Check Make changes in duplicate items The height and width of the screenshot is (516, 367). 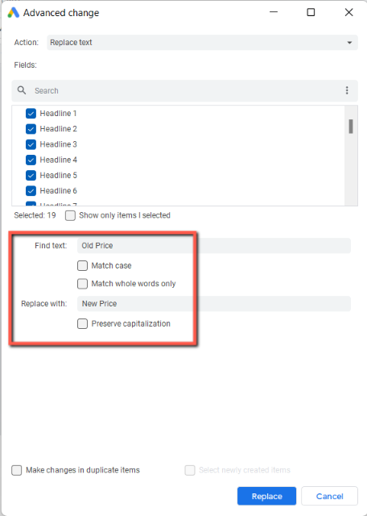click(x=17, y=470)
